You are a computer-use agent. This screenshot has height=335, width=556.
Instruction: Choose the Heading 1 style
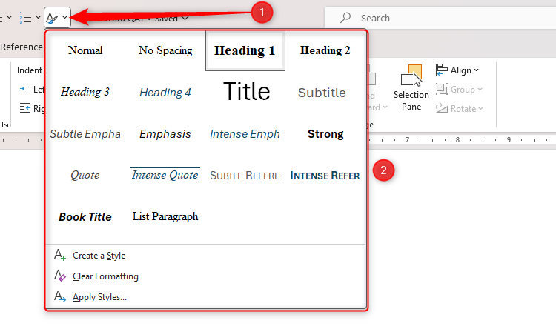(245, 50)
